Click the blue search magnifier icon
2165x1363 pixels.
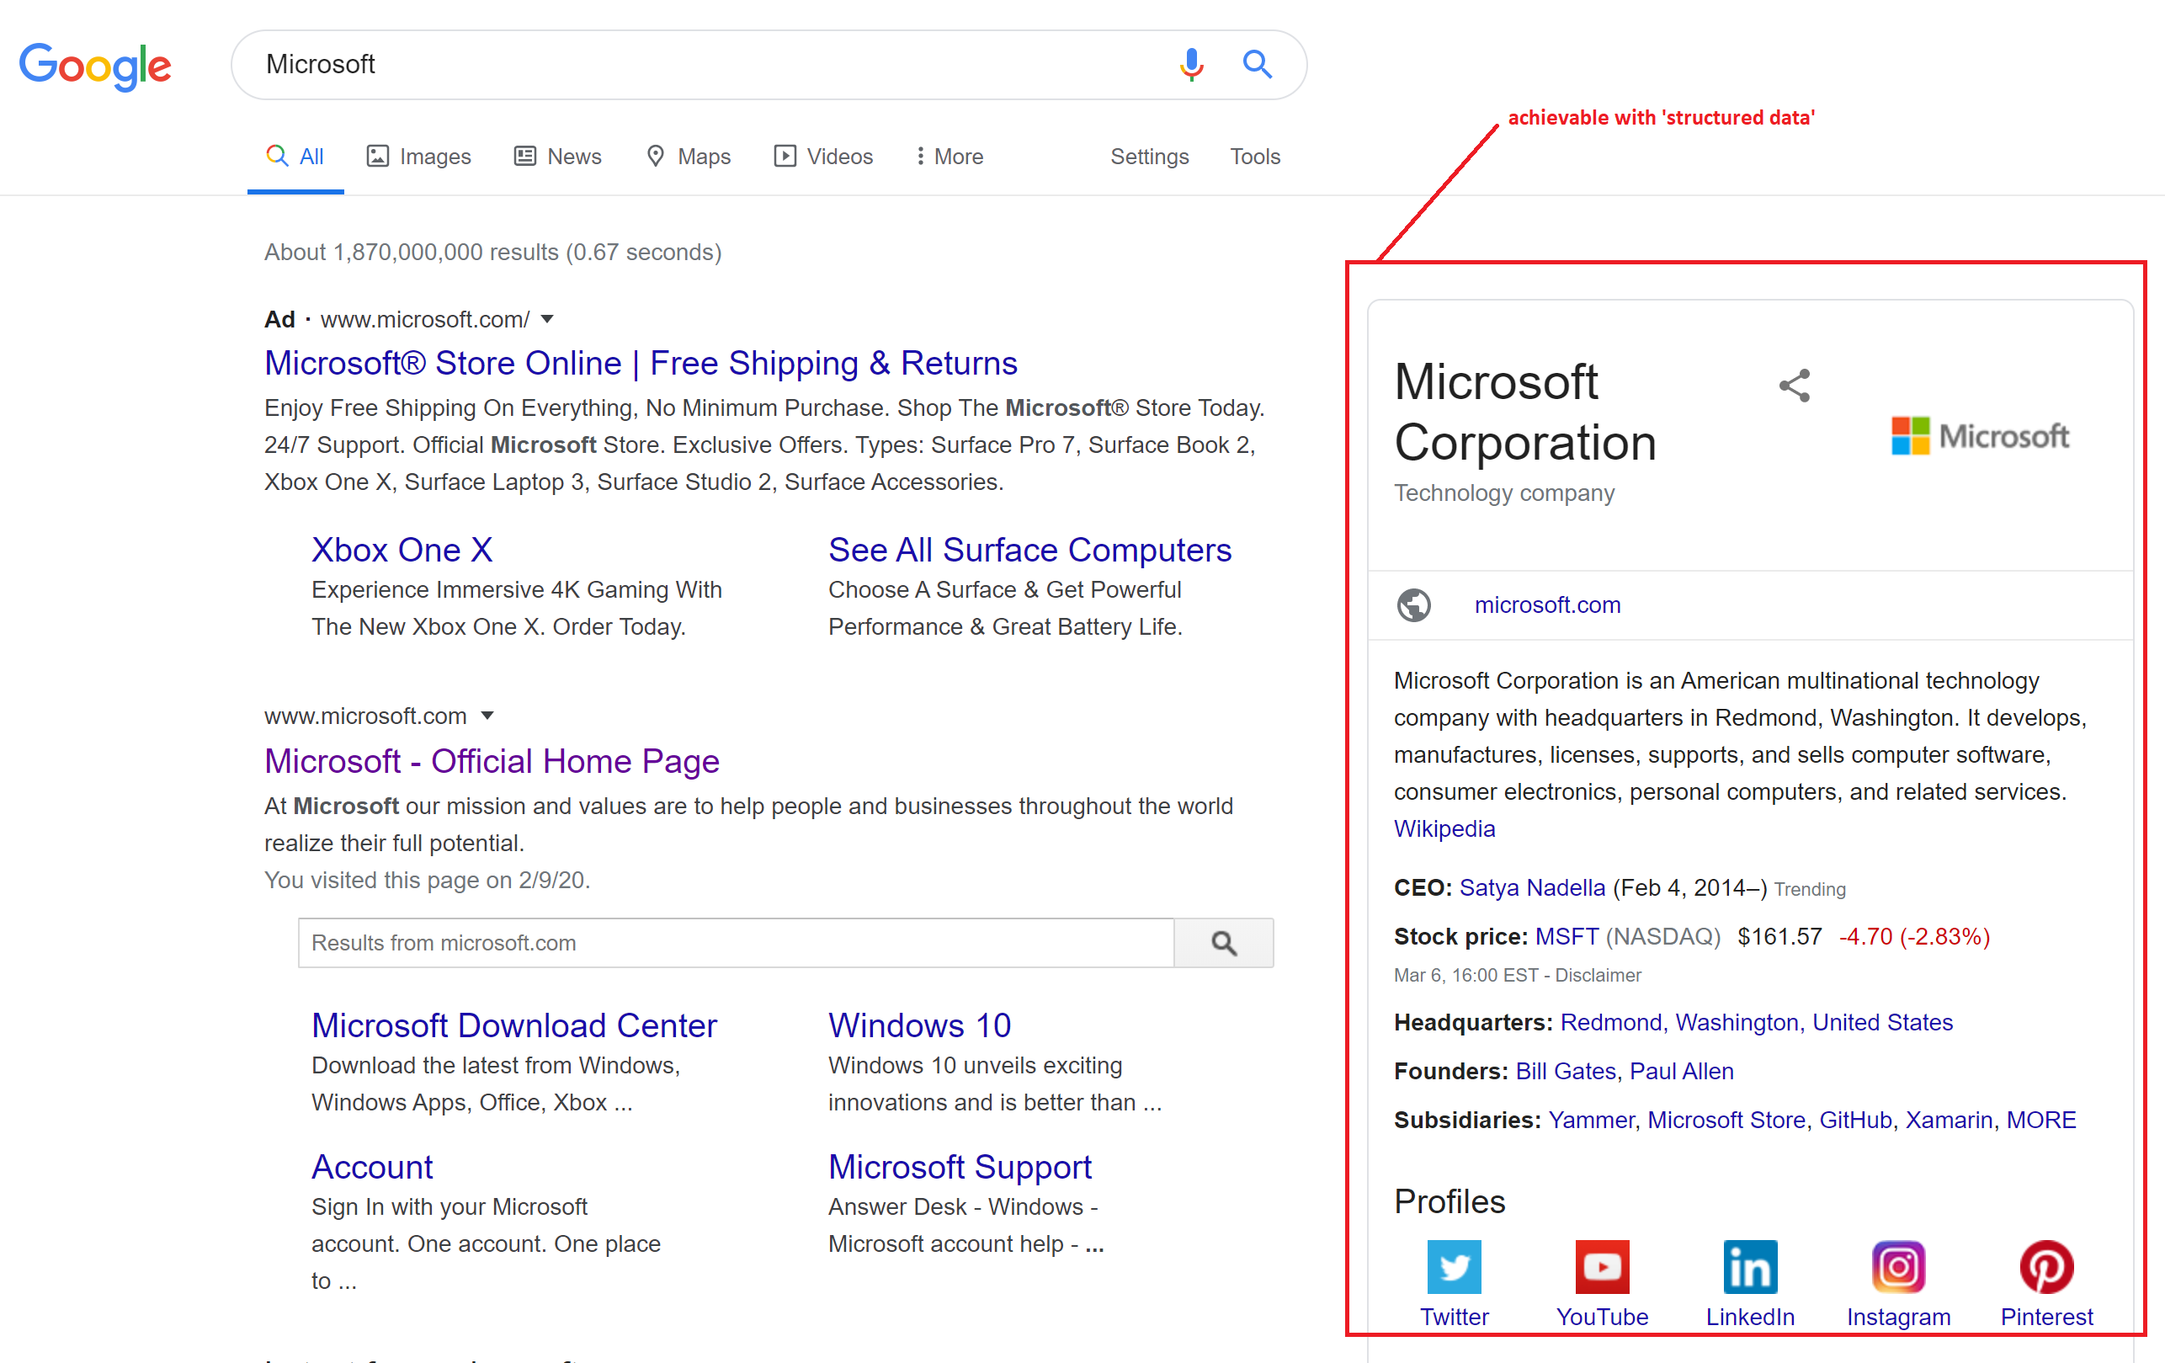tap(1257, 65)
